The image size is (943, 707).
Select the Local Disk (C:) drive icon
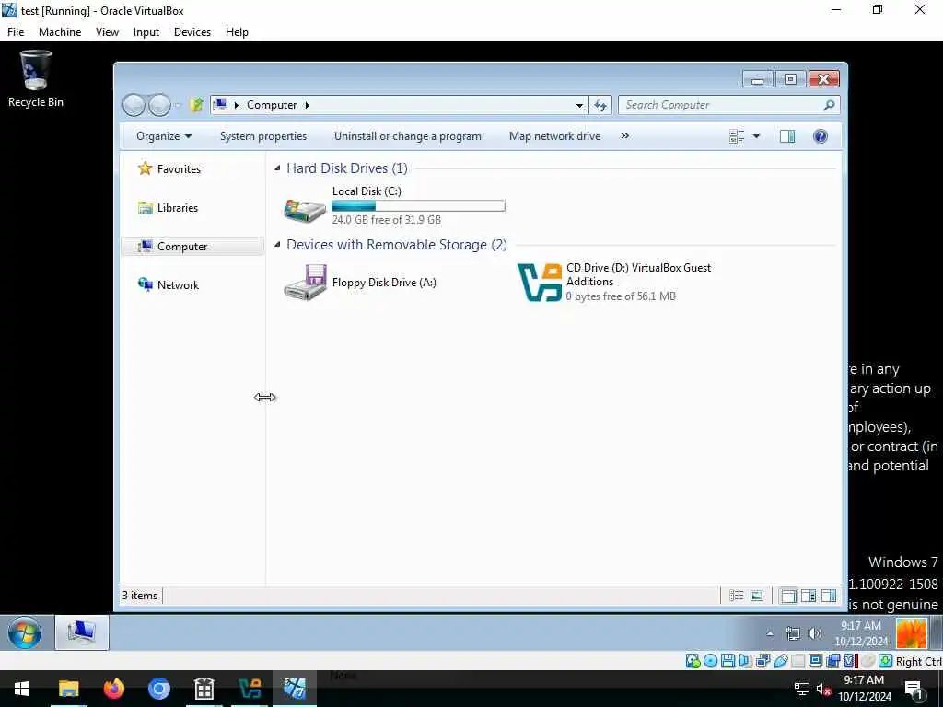(x=305, y=209)
